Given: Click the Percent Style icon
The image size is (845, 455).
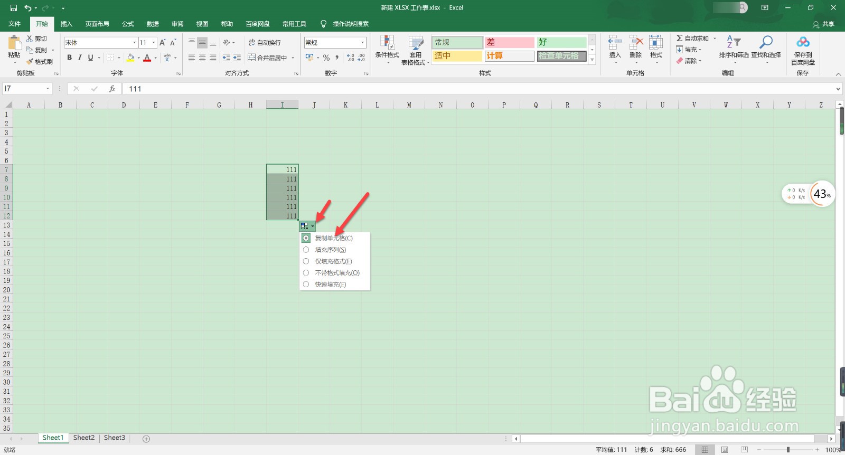Looking at the screenshot, I should (x=326, y=58).
